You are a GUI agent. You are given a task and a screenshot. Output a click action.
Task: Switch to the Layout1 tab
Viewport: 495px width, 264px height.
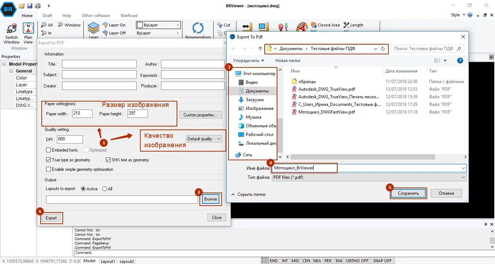point(108,261)
